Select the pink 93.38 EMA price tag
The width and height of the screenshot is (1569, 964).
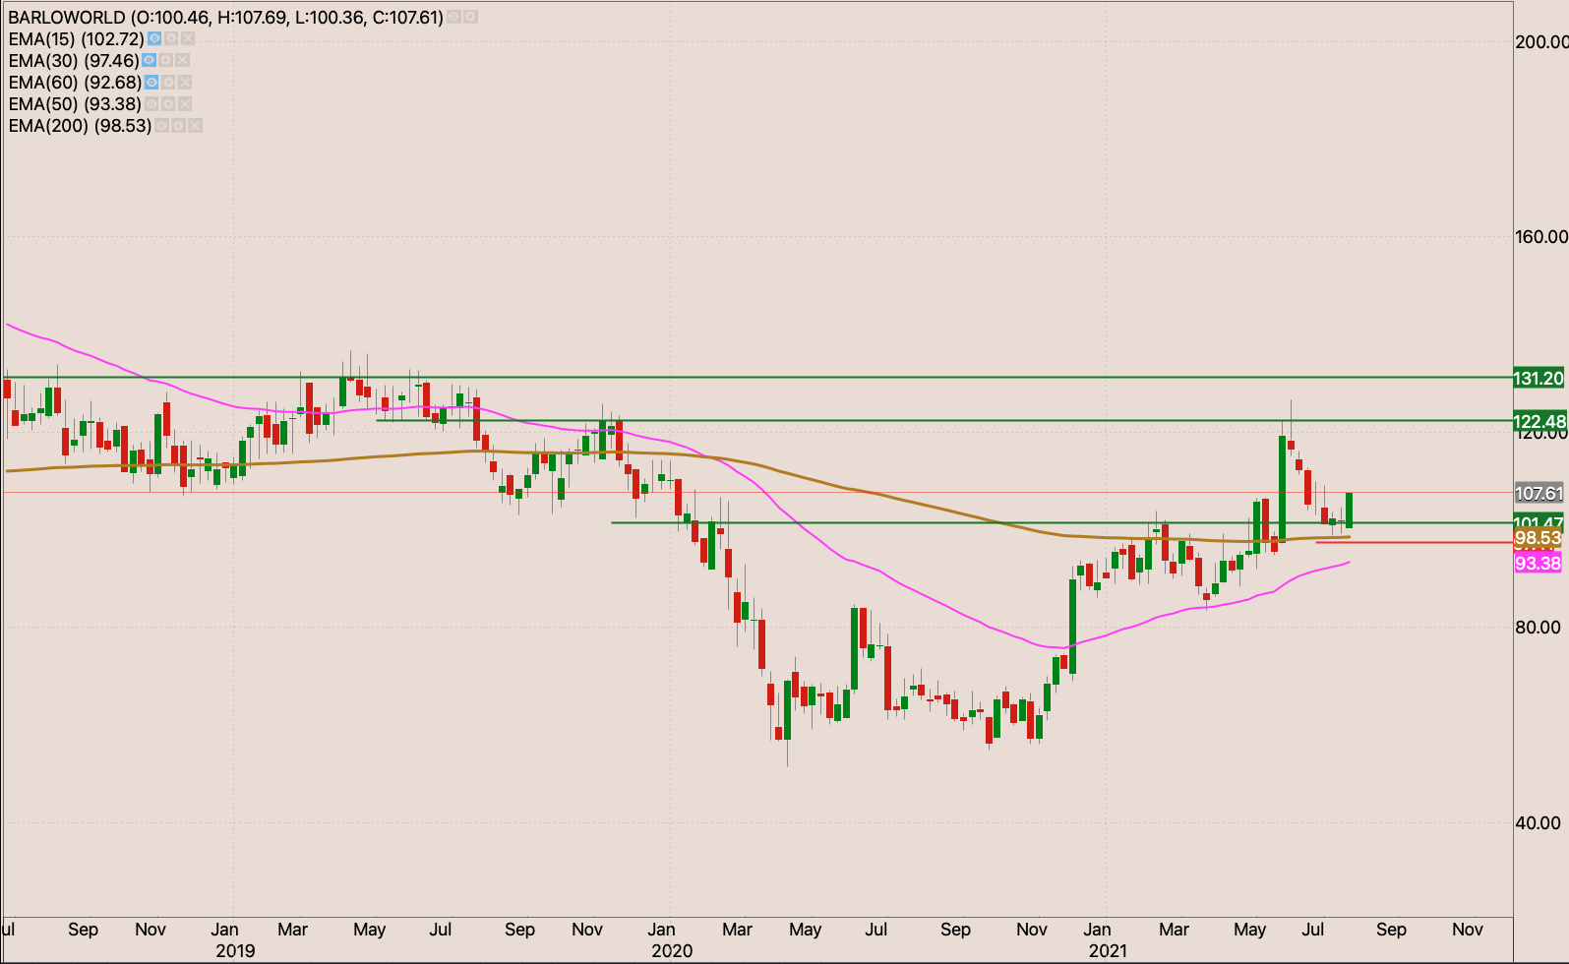tap(1538, 564)
